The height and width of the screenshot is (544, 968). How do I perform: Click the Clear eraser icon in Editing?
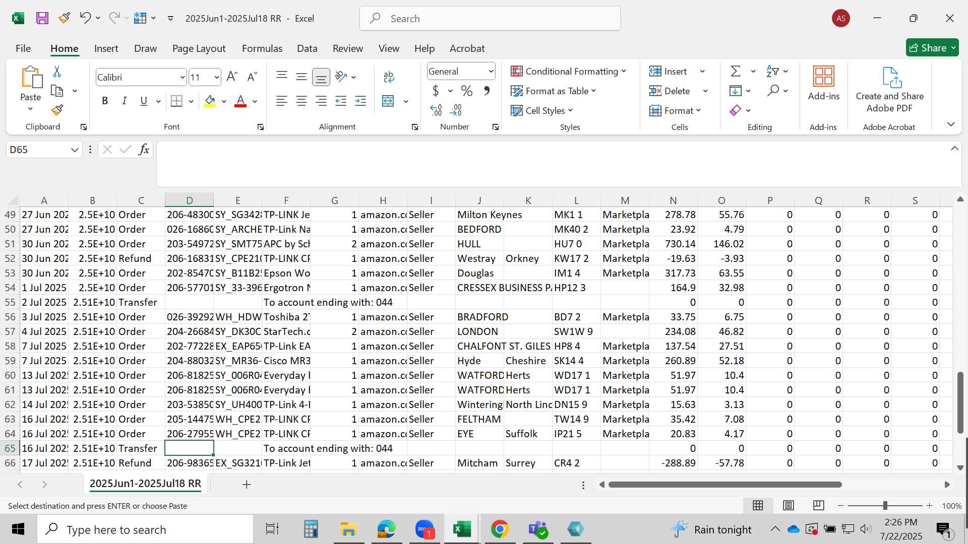(736, 110)
